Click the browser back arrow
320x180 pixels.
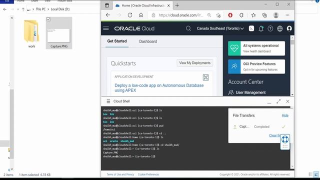(x=108, y=15)
